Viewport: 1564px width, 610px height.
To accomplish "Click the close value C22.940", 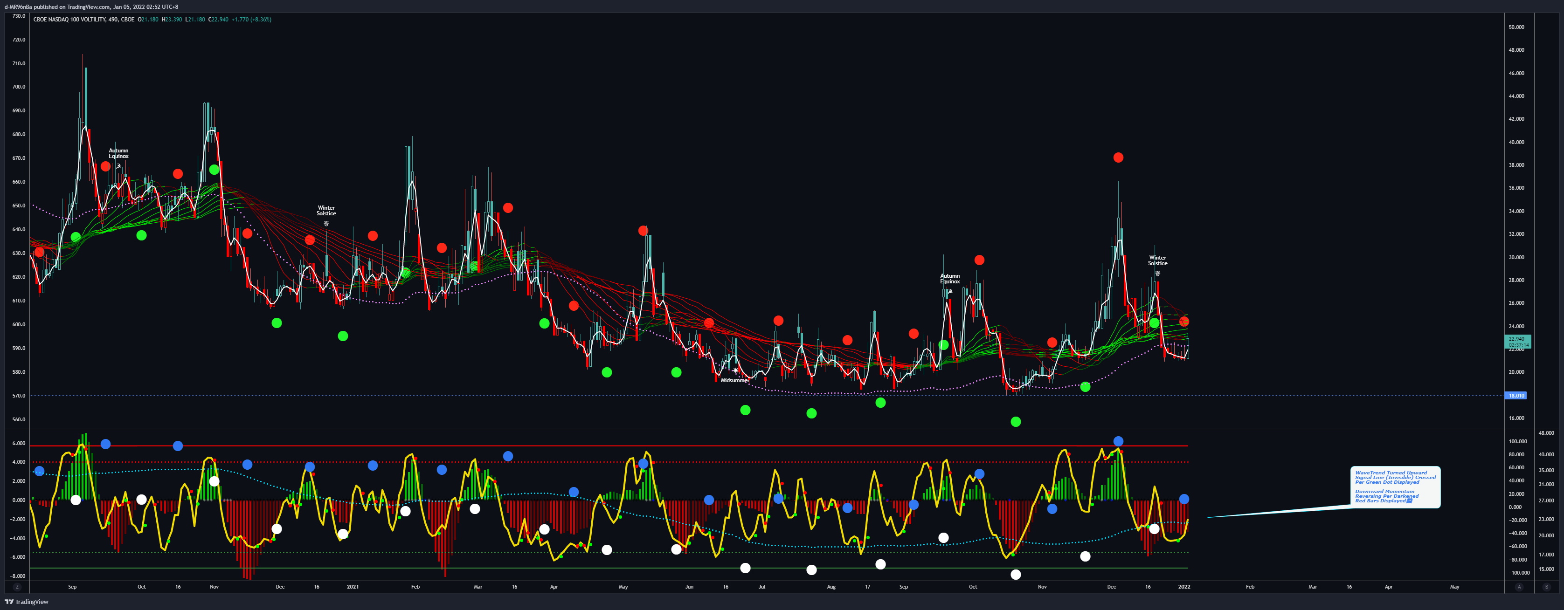I will (x=219, y=20).
